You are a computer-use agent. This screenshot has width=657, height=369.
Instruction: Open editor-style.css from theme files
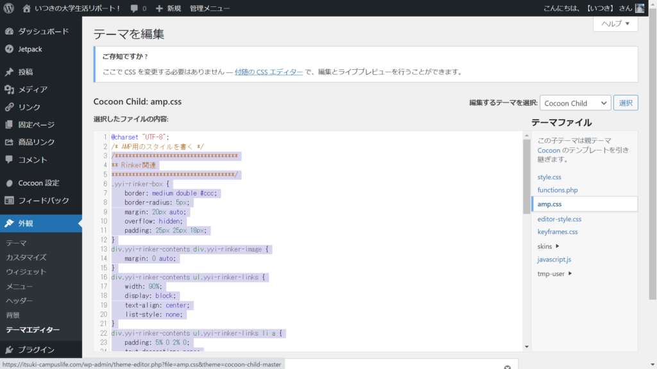pyautogui.click(x=559, y=219)
